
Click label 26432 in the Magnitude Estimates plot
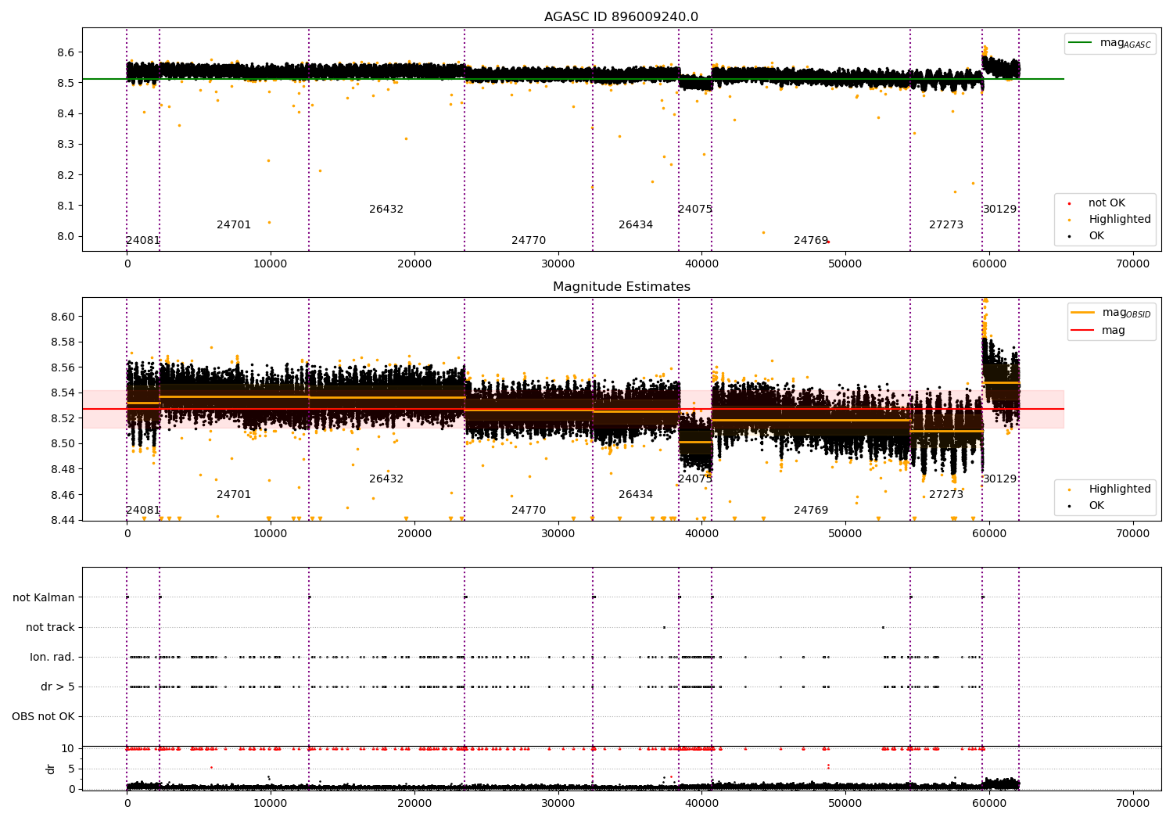(x=386, y=479)
